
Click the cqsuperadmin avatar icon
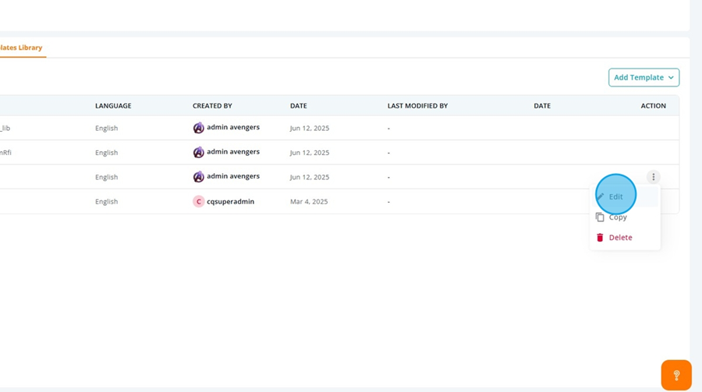click(198, 201)
